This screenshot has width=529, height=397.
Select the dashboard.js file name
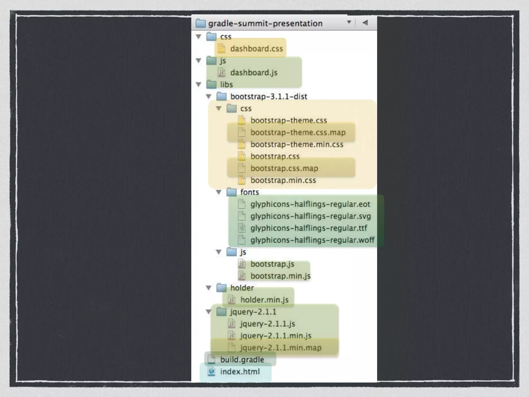point(254,73)
